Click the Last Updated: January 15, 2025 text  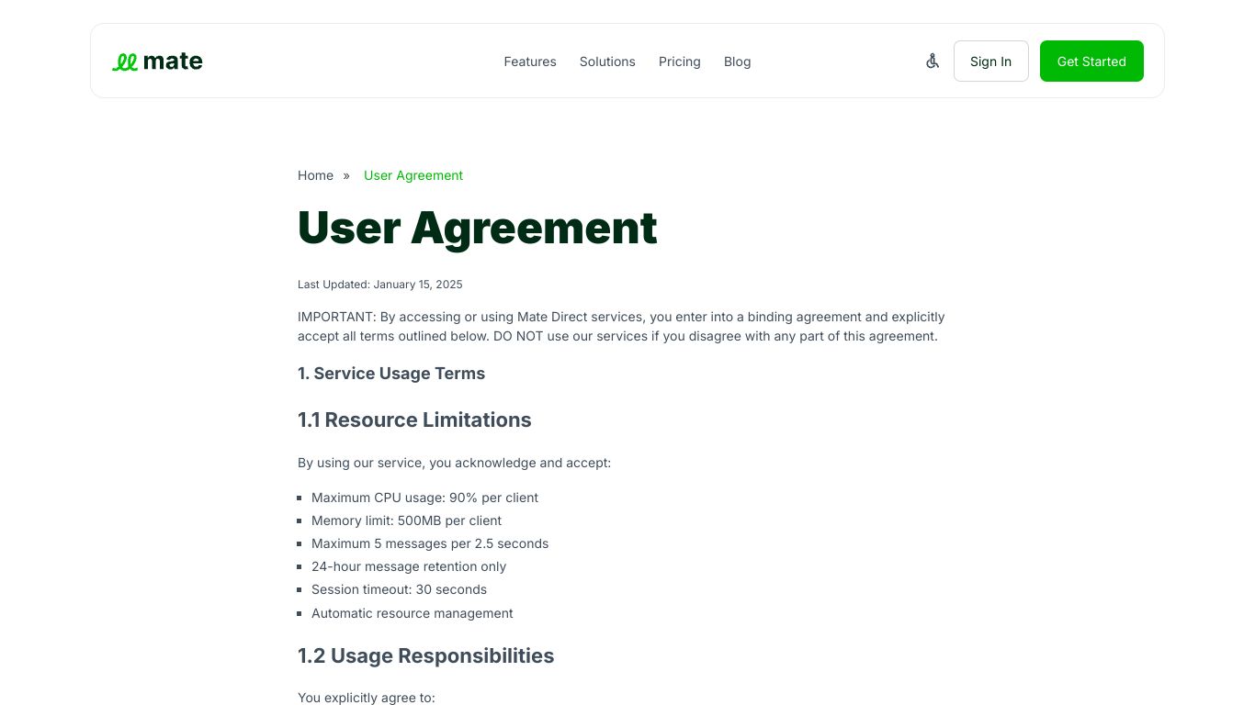pos(380,285)
